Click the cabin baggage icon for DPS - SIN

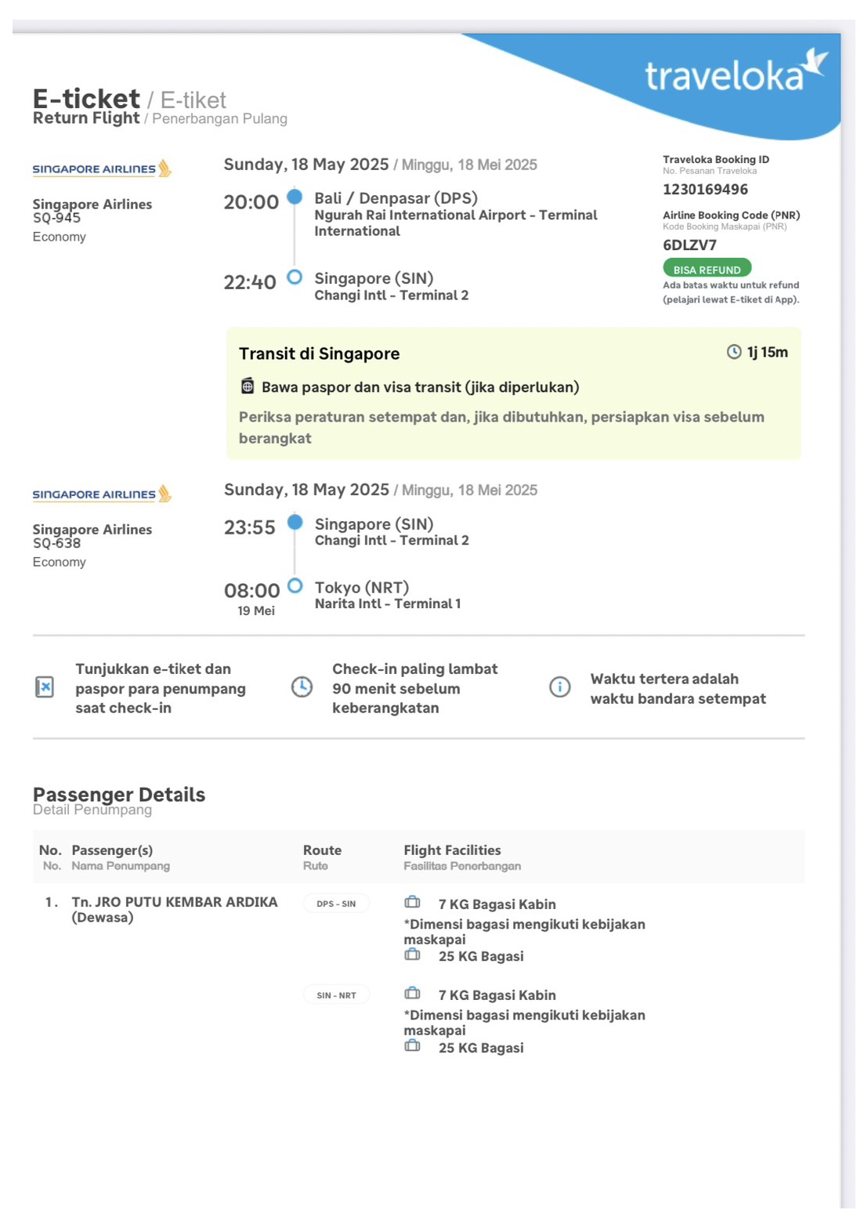(x=412, y=902)
